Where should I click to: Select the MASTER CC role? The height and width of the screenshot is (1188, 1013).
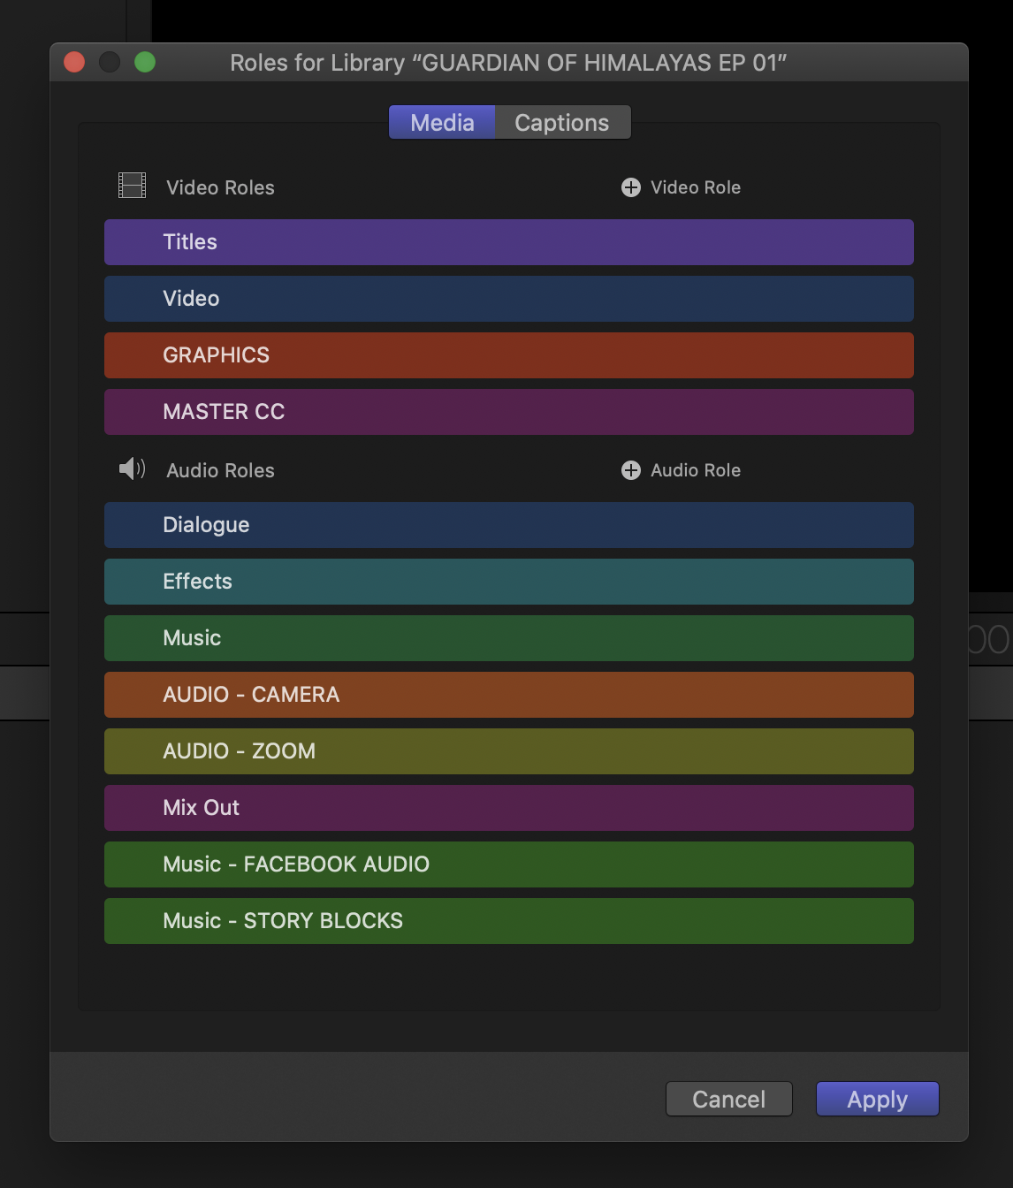[x=508, y=412]
